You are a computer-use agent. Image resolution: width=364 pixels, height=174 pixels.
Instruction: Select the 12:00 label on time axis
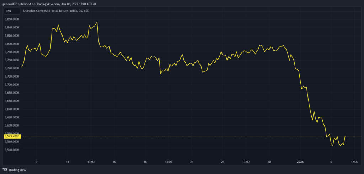click(x=354, y=162)
